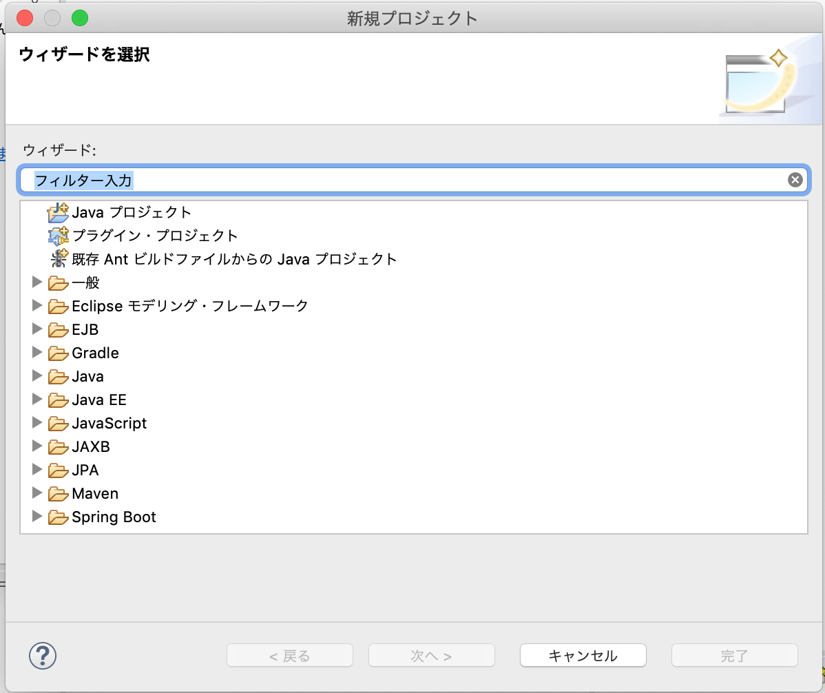Click the 一般 folder icon

[x=58, y=283]
